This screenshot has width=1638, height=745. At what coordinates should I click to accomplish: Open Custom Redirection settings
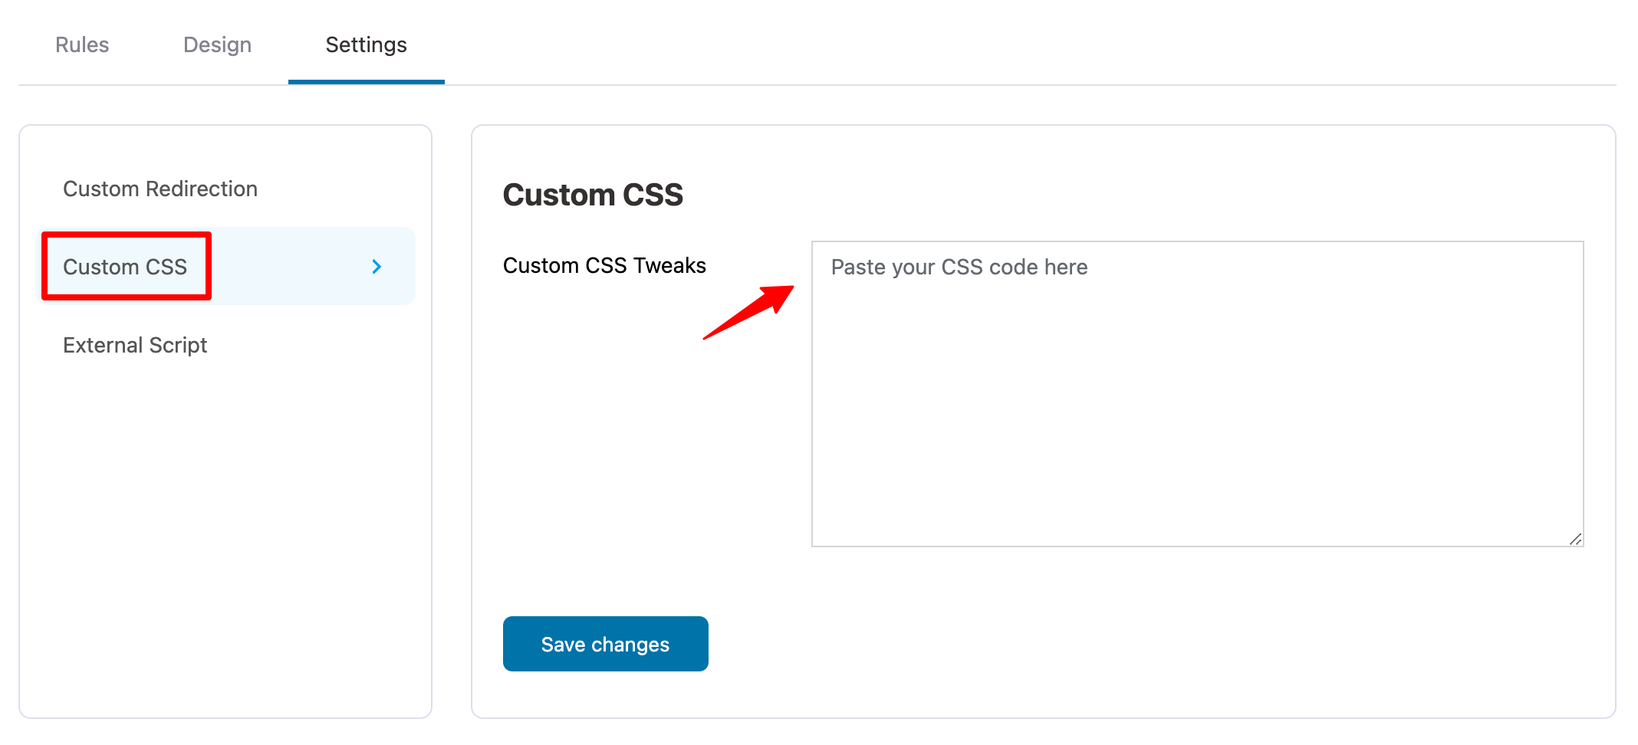[x=160, y=189]
